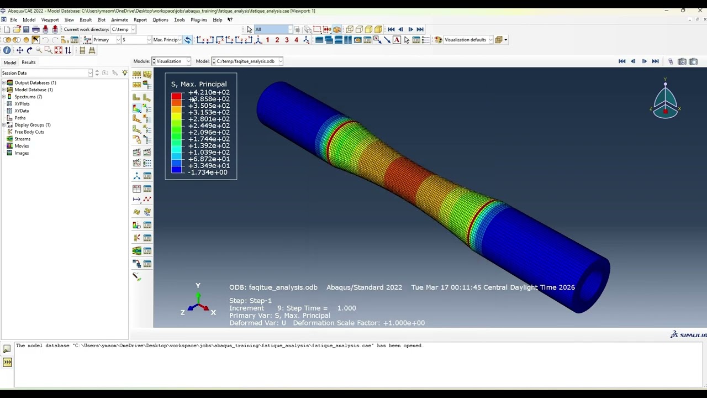The width and height of the screenshot is (707, 398).
Task: Apply custom view number 3
Action: pos(287,40)
